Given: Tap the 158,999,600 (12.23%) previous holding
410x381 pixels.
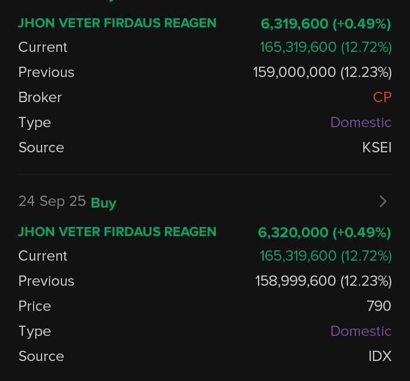Looking at the screenshot, I should coord(323,281).
